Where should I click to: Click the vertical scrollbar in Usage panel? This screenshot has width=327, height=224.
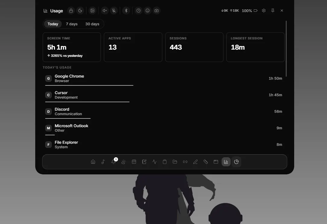point(286,49)
